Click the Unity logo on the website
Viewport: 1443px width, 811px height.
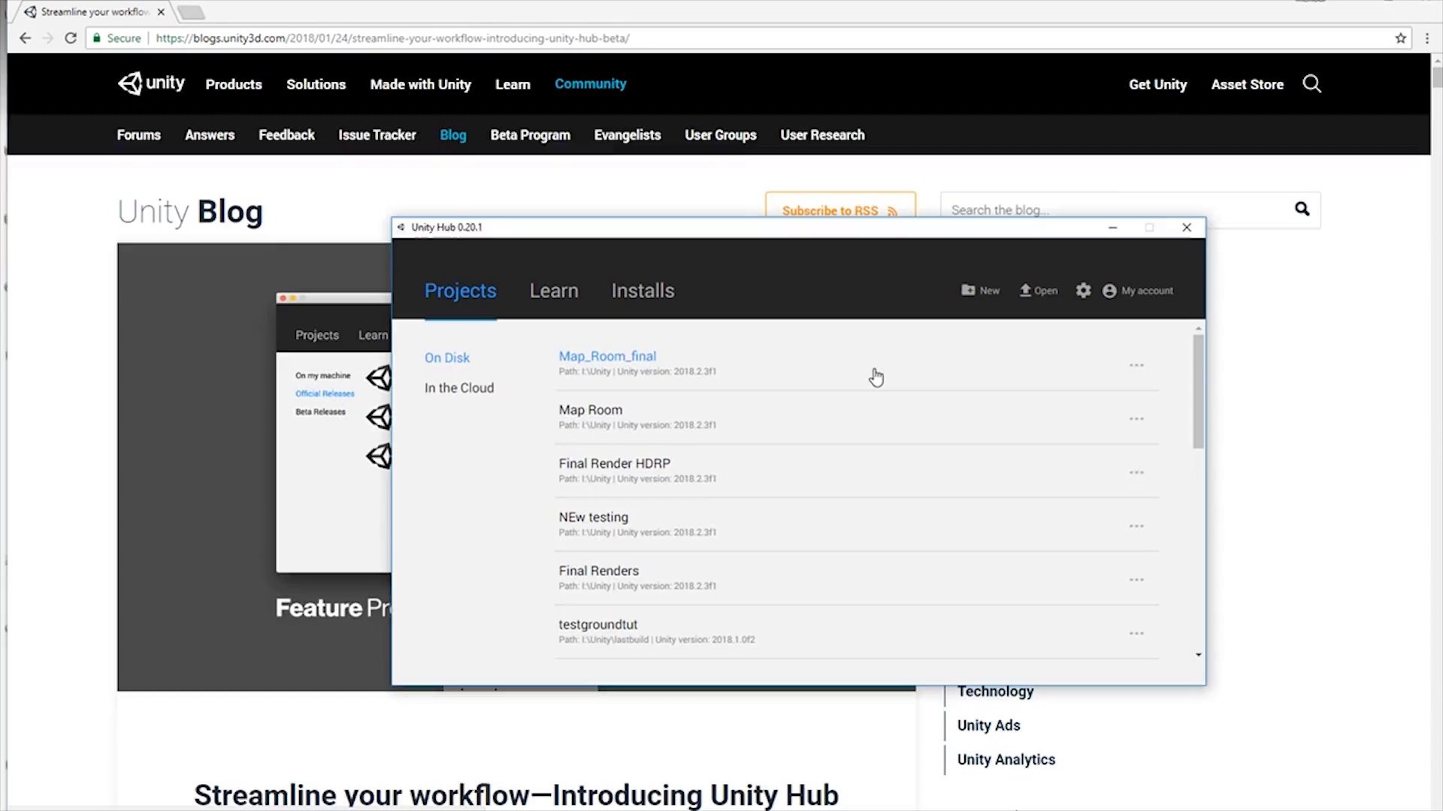coord(151,83)
